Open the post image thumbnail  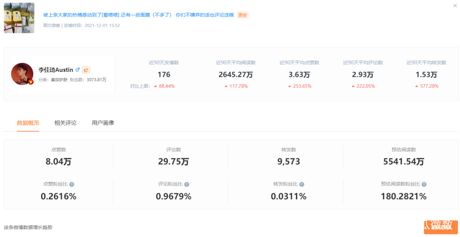pyautogui.click(x=19, y=18)
